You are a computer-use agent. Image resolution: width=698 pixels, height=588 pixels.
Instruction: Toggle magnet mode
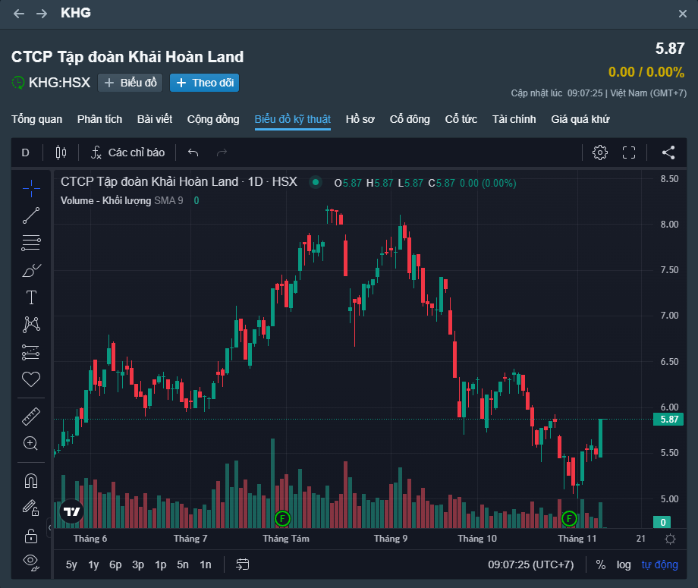(31, 481)
